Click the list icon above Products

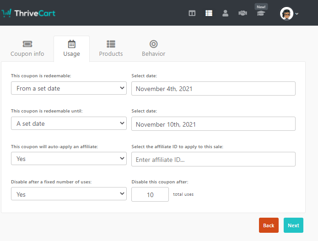111,44
